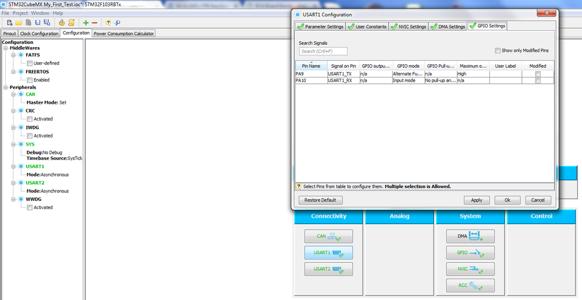Open the File menu
582x300 pixels.
pyautogui.click(x=5, y=13)
